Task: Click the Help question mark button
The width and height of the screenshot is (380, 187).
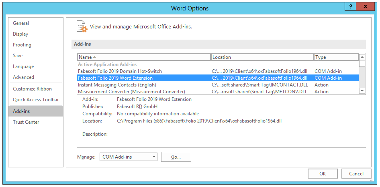Action: 351,7
